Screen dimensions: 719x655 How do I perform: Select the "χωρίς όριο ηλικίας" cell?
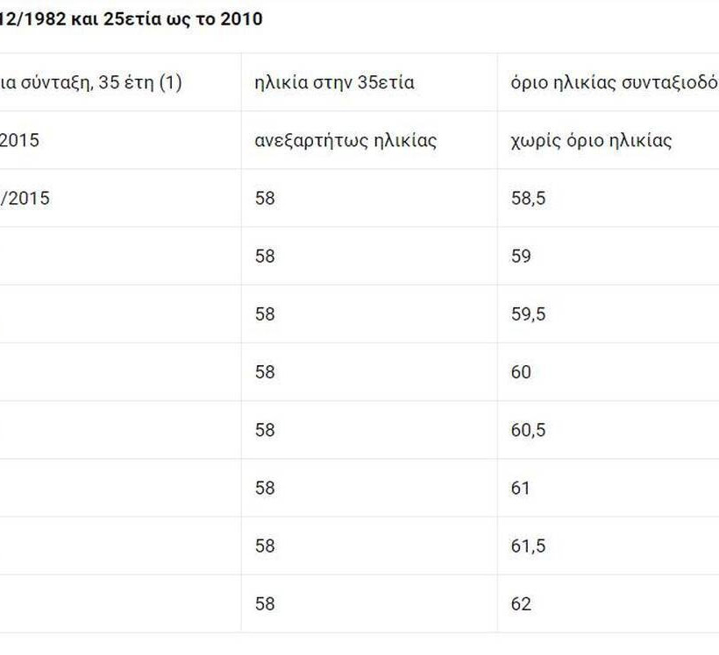click(x=591, y=140)
